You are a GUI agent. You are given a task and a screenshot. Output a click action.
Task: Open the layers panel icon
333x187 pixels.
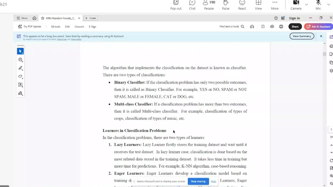pyautogui.click(x=331, y=71)
